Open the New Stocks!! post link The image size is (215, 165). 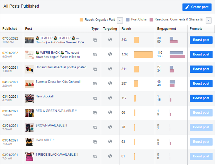pos(44,96)
